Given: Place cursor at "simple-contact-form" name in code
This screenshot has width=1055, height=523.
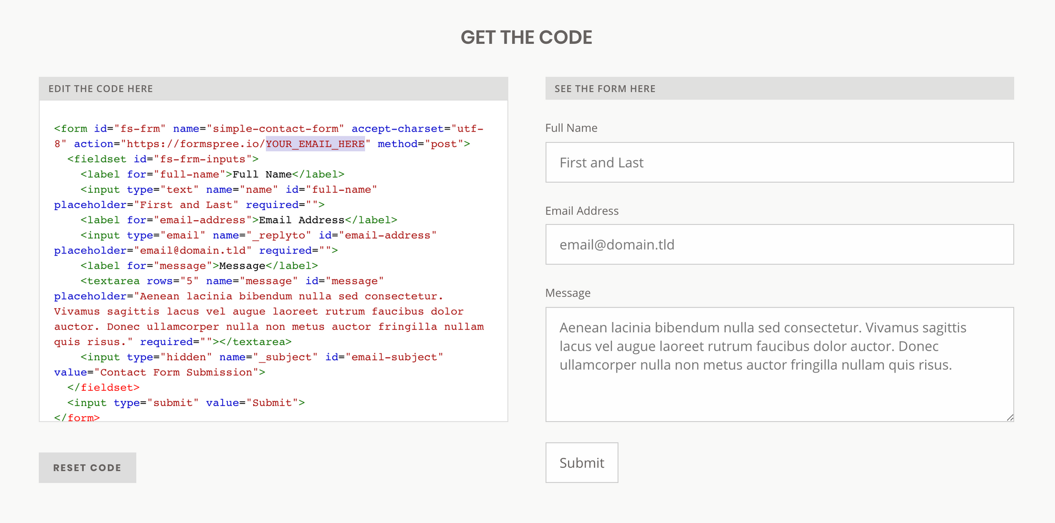Looking at the screenshot, I should click(275, 129).
